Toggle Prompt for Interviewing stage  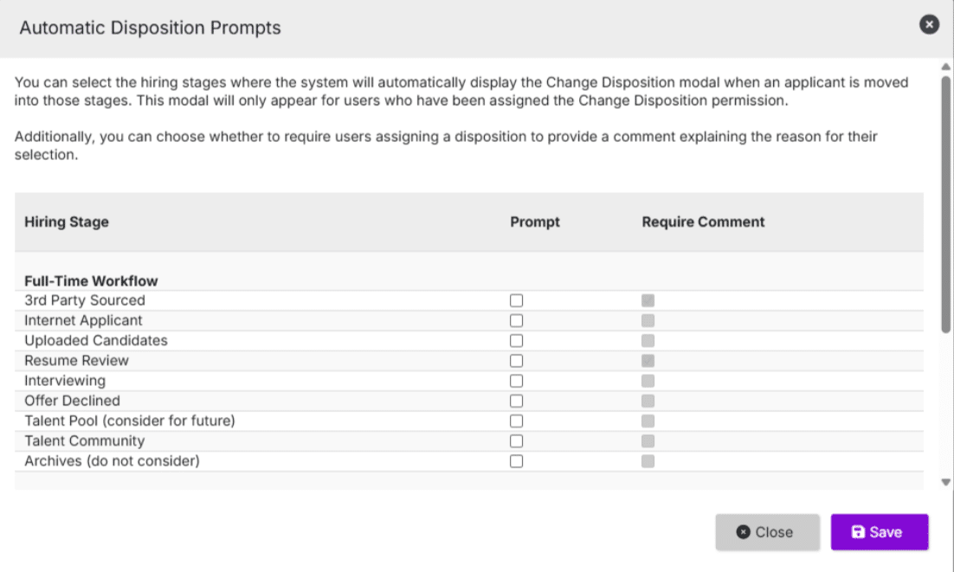[517, 381]
